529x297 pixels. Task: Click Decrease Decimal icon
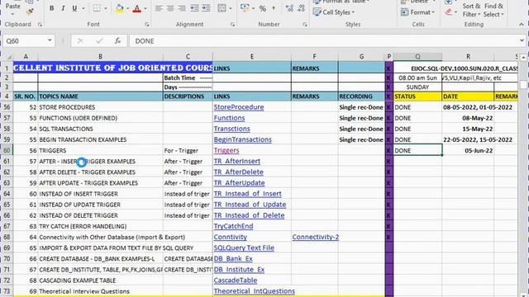coord(301,8)
